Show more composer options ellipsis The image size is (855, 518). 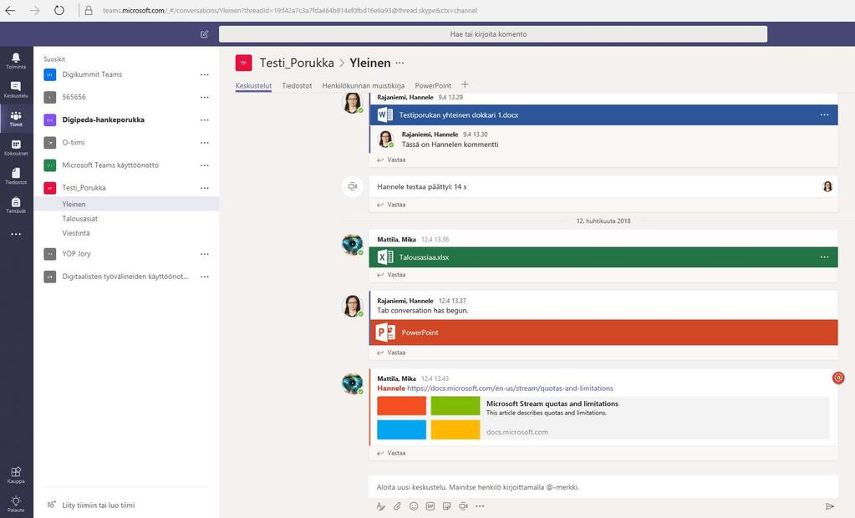pyautogui.click(x=480, y=506)
